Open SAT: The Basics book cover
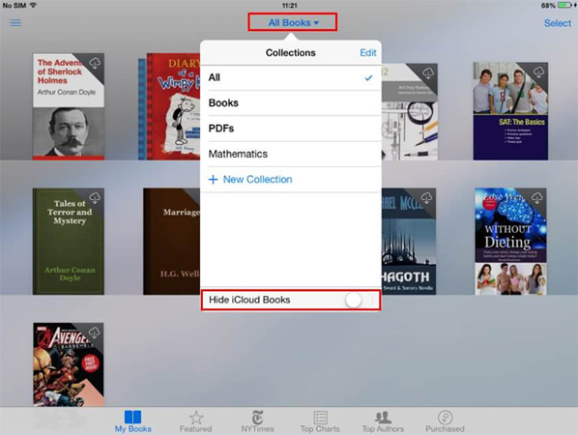578x435 pixels. point(510,111)
